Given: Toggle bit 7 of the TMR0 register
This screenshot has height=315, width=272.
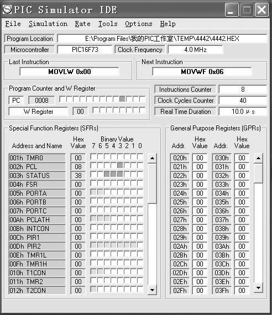Looking at the screenshot, I should pyautogui.click(x=93, y=156).
